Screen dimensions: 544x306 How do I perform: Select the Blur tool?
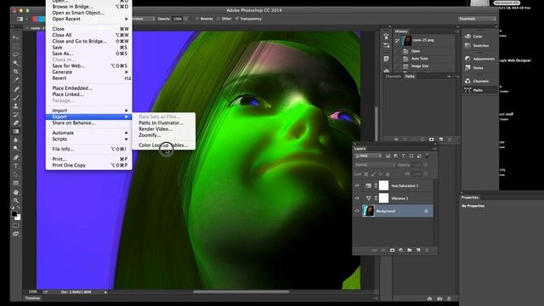coord(16,139)
